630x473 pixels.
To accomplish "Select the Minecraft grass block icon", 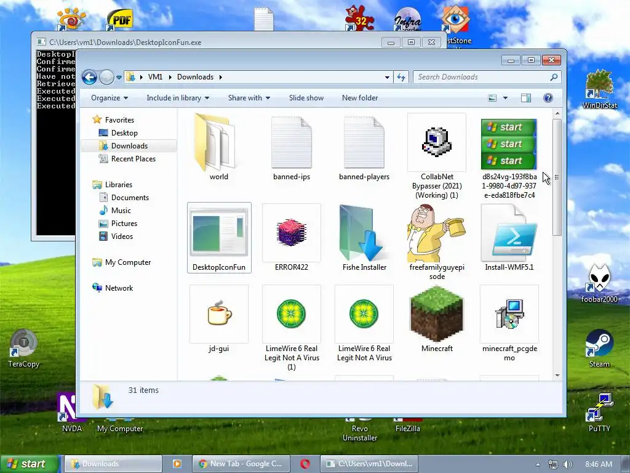I will [437, 313].
